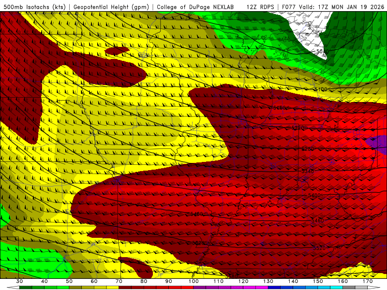
Task: Select the darkest green colorbar swatch at 30
Action: tap(26, 288)
